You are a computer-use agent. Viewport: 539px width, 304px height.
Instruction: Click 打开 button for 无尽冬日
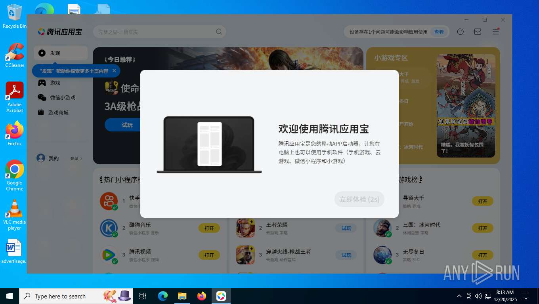point(482,255)
